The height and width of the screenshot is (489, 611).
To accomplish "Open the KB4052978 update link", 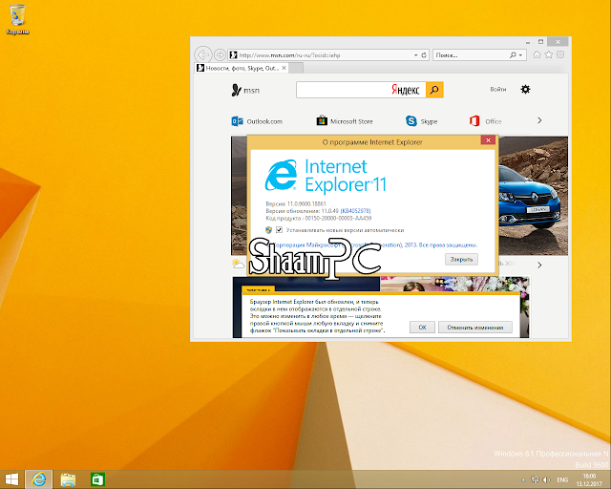I will point(355,211).
